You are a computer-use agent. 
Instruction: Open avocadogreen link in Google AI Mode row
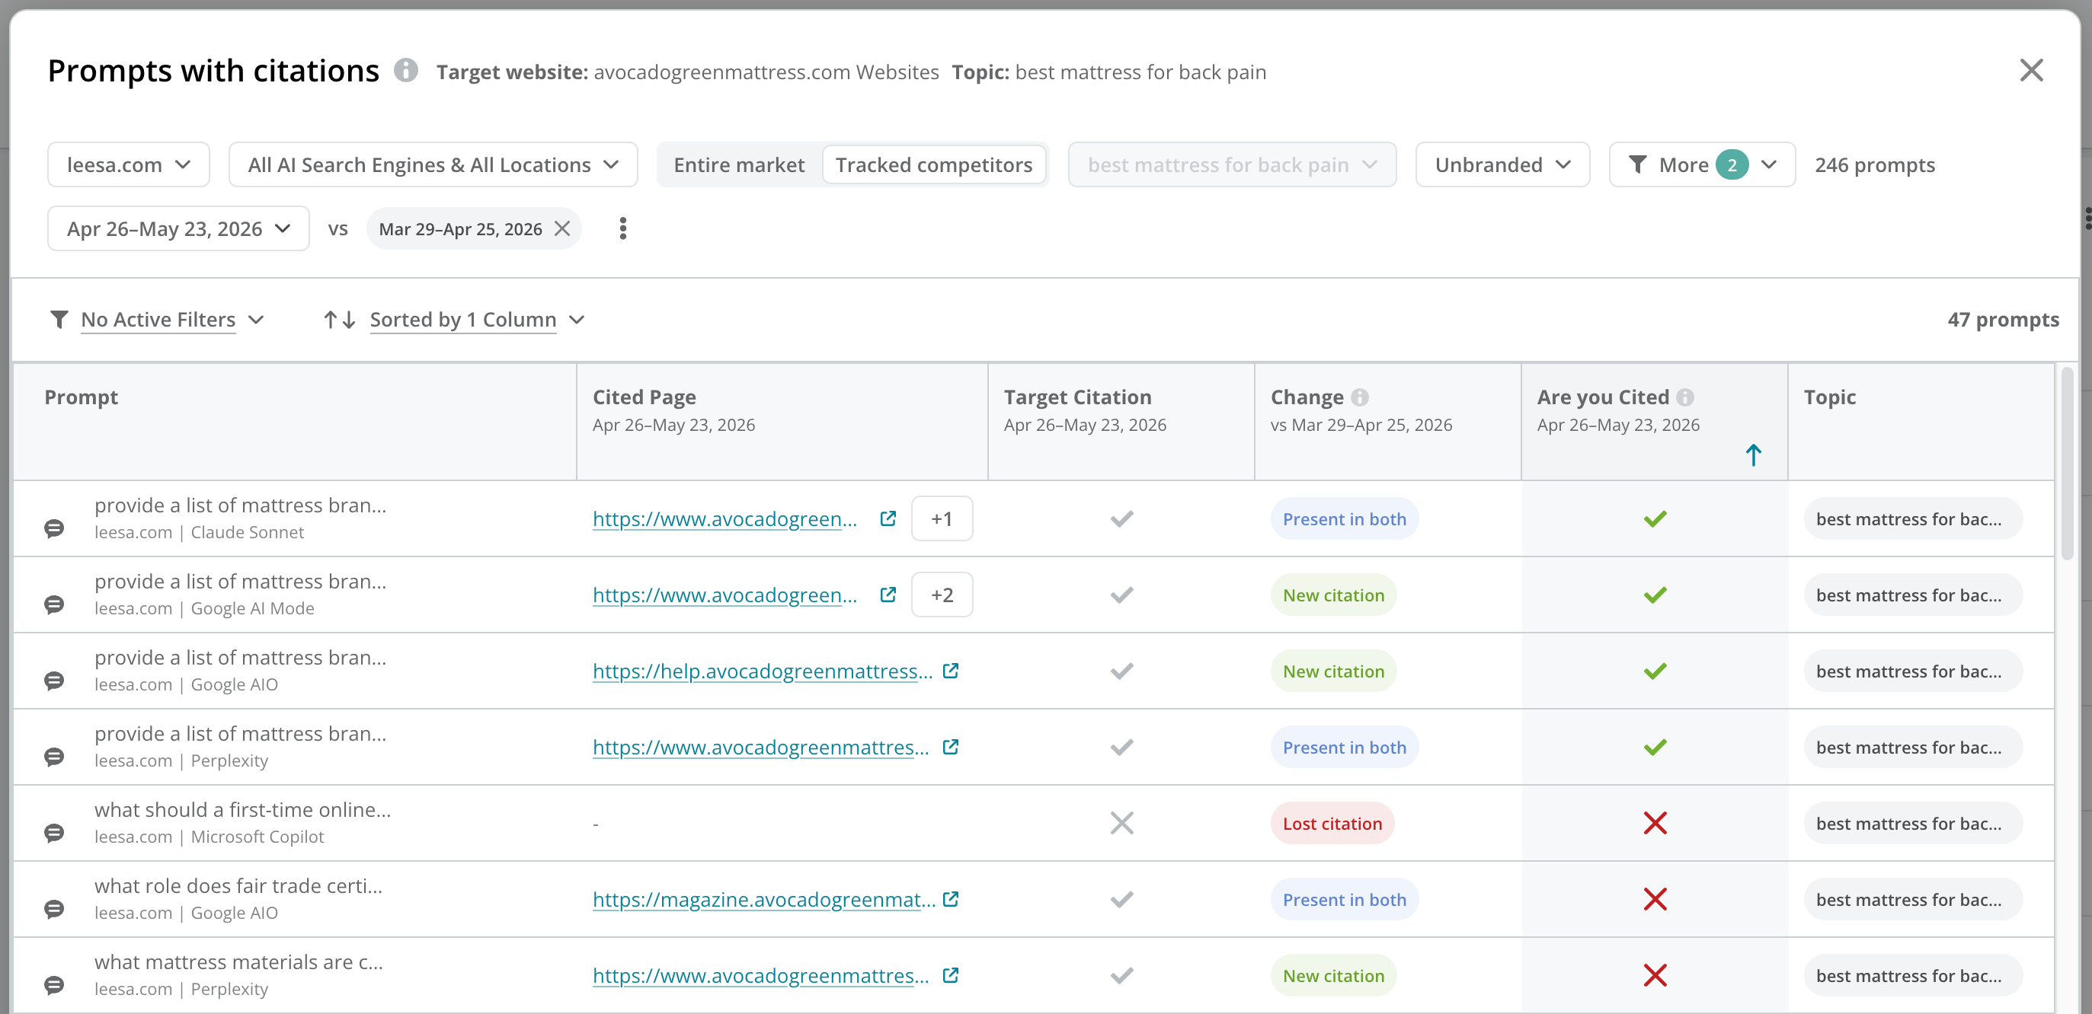725,595
